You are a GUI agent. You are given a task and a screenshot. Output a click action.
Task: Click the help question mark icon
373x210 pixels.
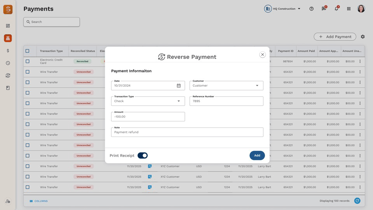311,9
